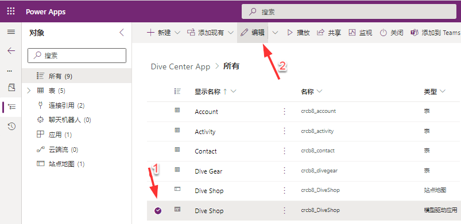Click the crcb8_activity name cell
This screenshot has width=461, height=224.
pos(317,131)
